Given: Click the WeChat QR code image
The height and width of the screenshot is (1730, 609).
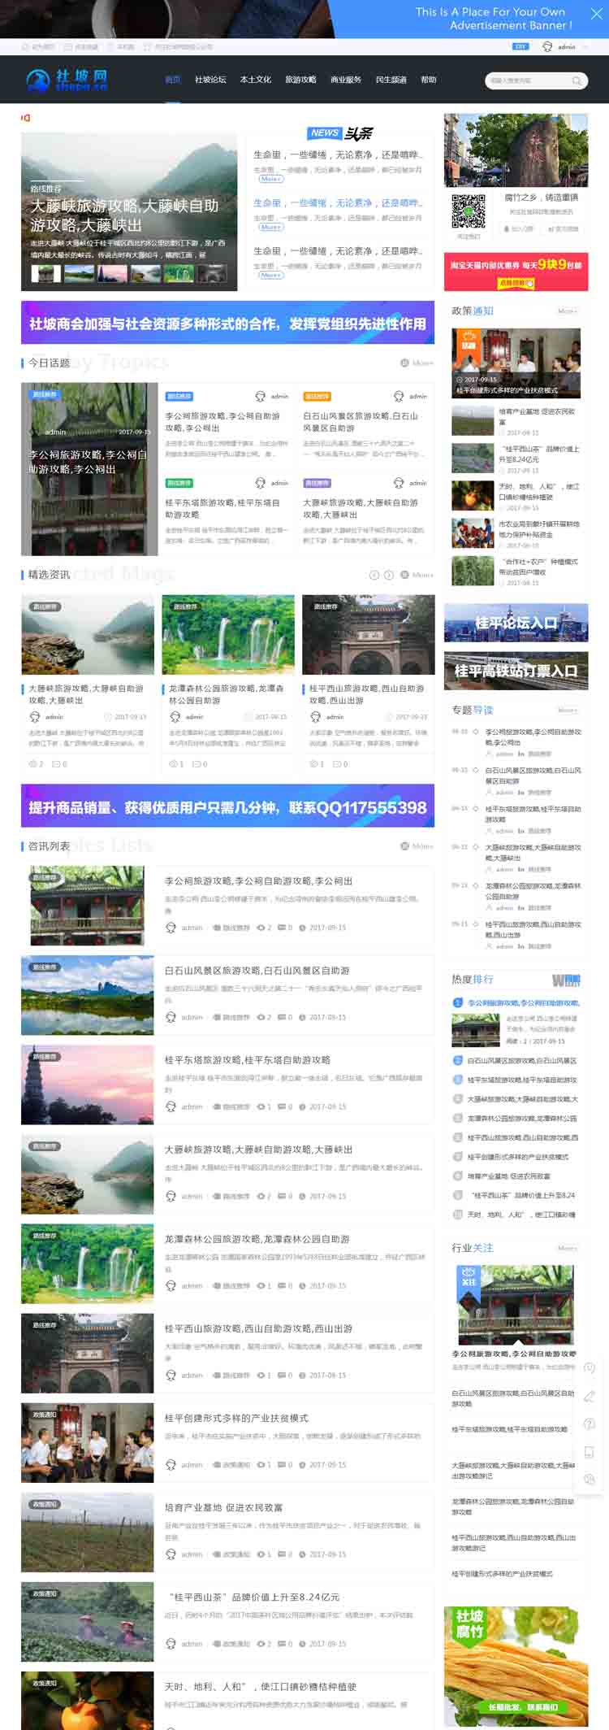Looking at the screenshot, I should [x=469, y=211].
